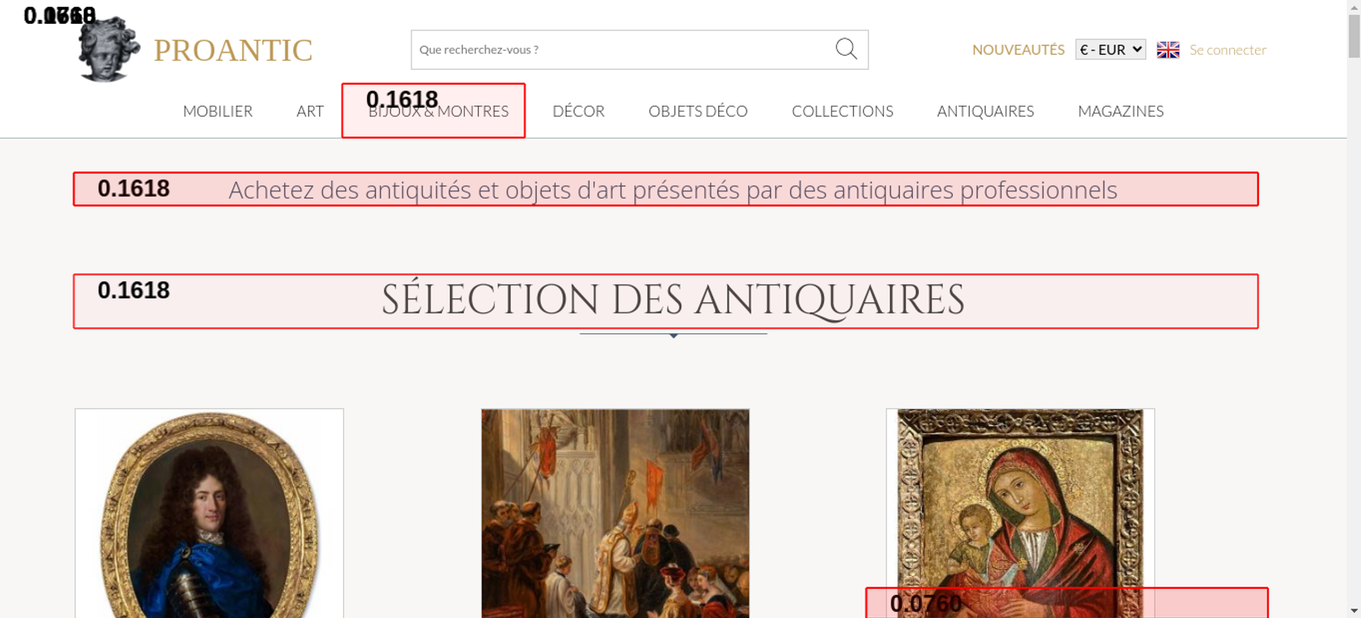The height and width of the screenshot is (618, 1361).
Task: Open the DÉCOR menu
Action: tap(578, 111)
